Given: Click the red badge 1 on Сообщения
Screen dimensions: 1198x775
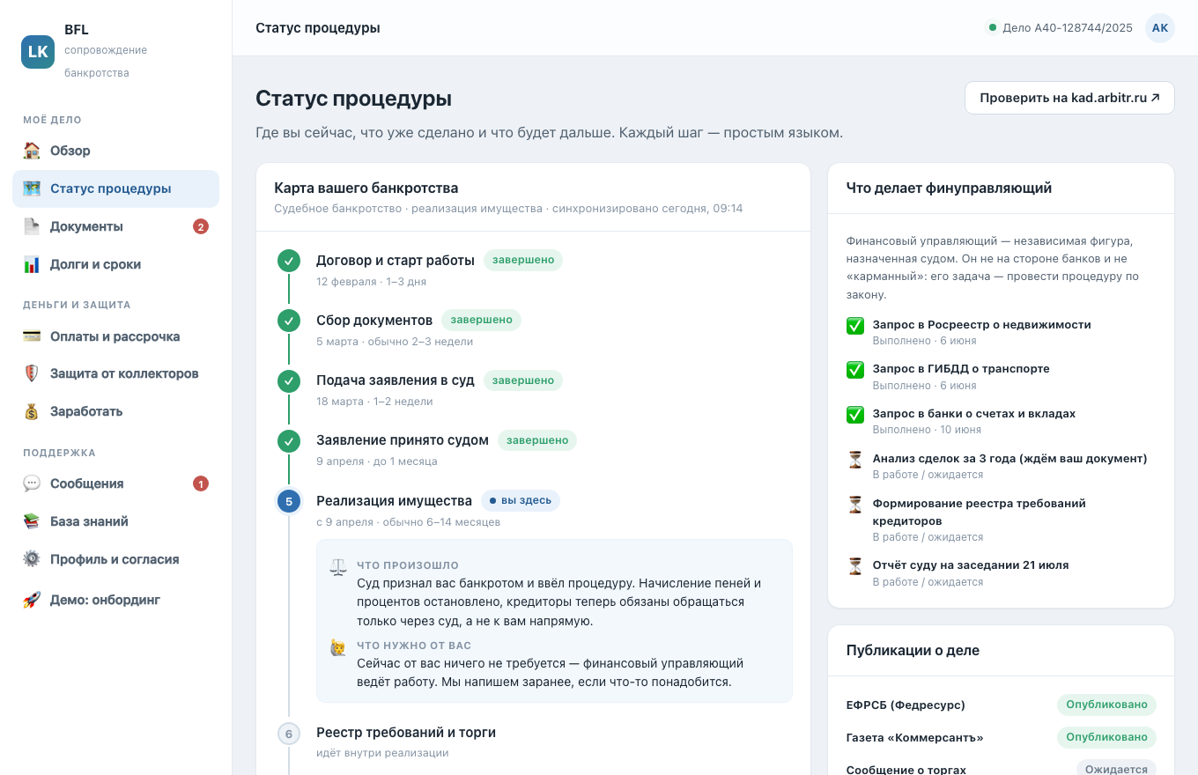Looking at the screenshot, I should tap(201, 483).
